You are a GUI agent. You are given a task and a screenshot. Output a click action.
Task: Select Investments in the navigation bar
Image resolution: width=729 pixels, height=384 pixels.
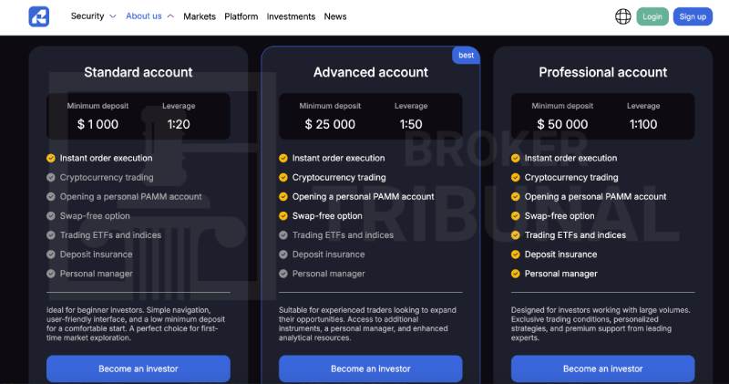291,16
